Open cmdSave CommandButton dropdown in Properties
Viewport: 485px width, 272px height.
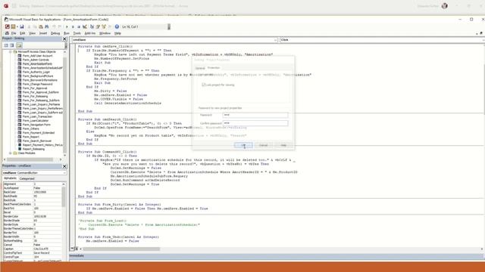click(64, 173)
